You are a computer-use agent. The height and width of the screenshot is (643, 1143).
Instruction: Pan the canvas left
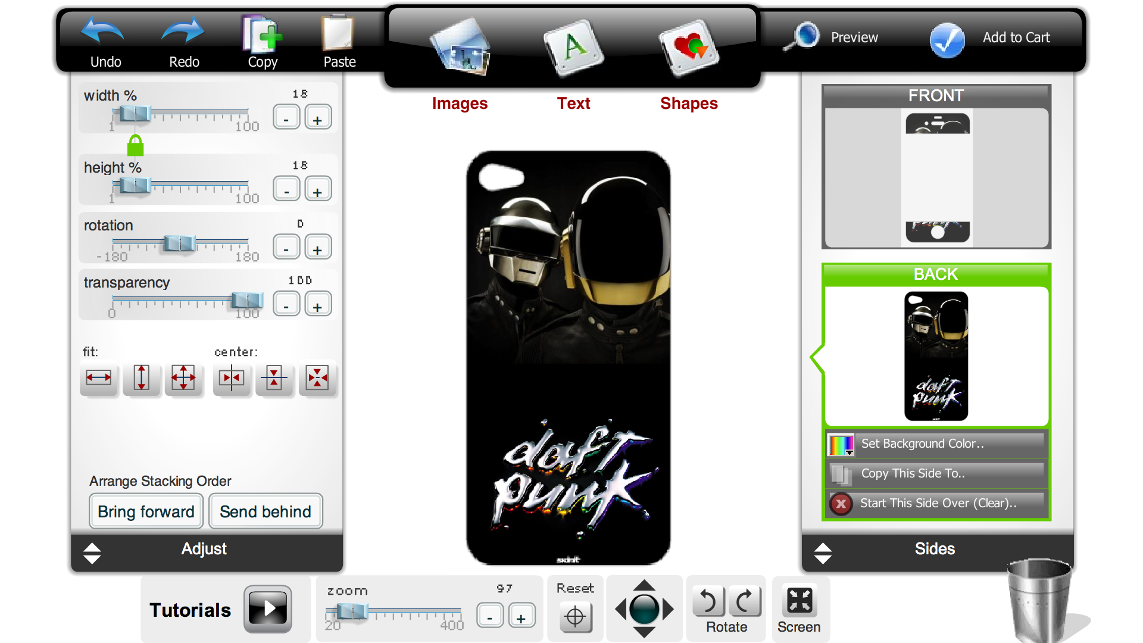click(x=620, y=609)
